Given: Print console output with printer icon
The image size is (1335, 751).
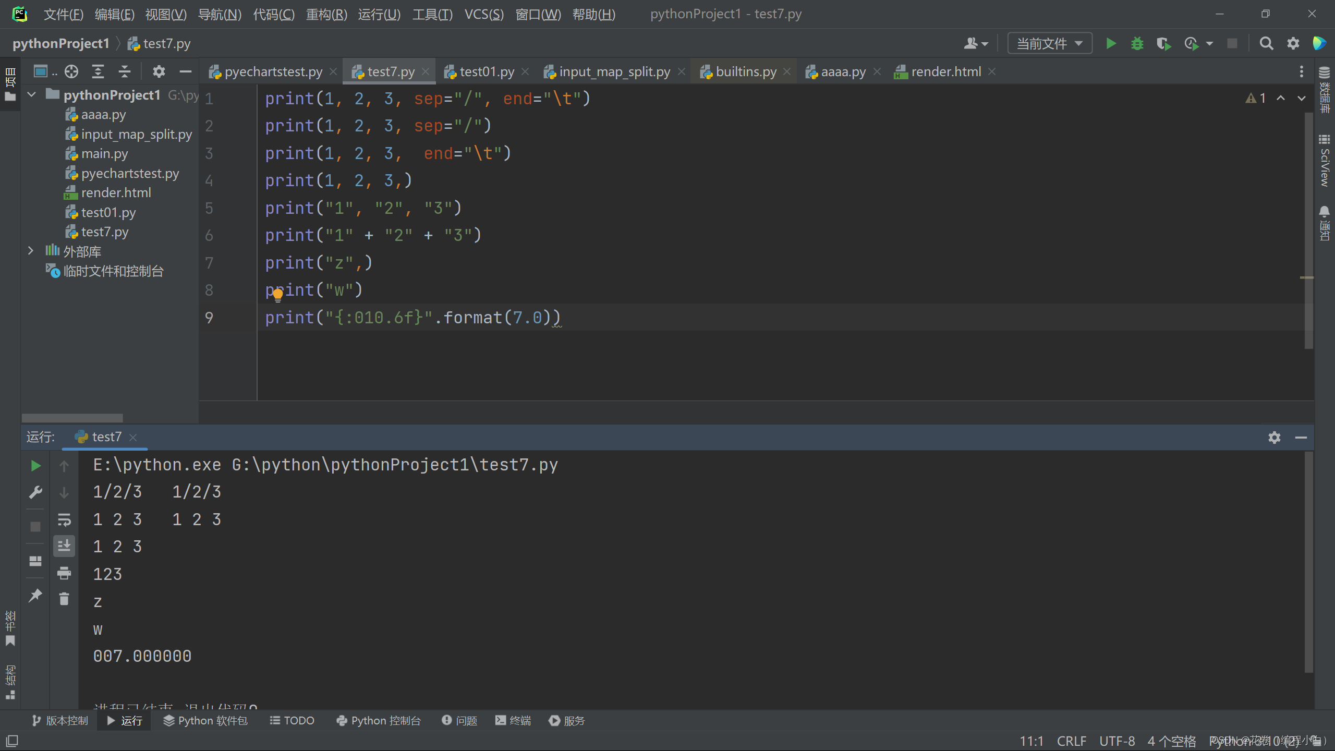Looking at the screenshot, I should [x=64, y=573].
